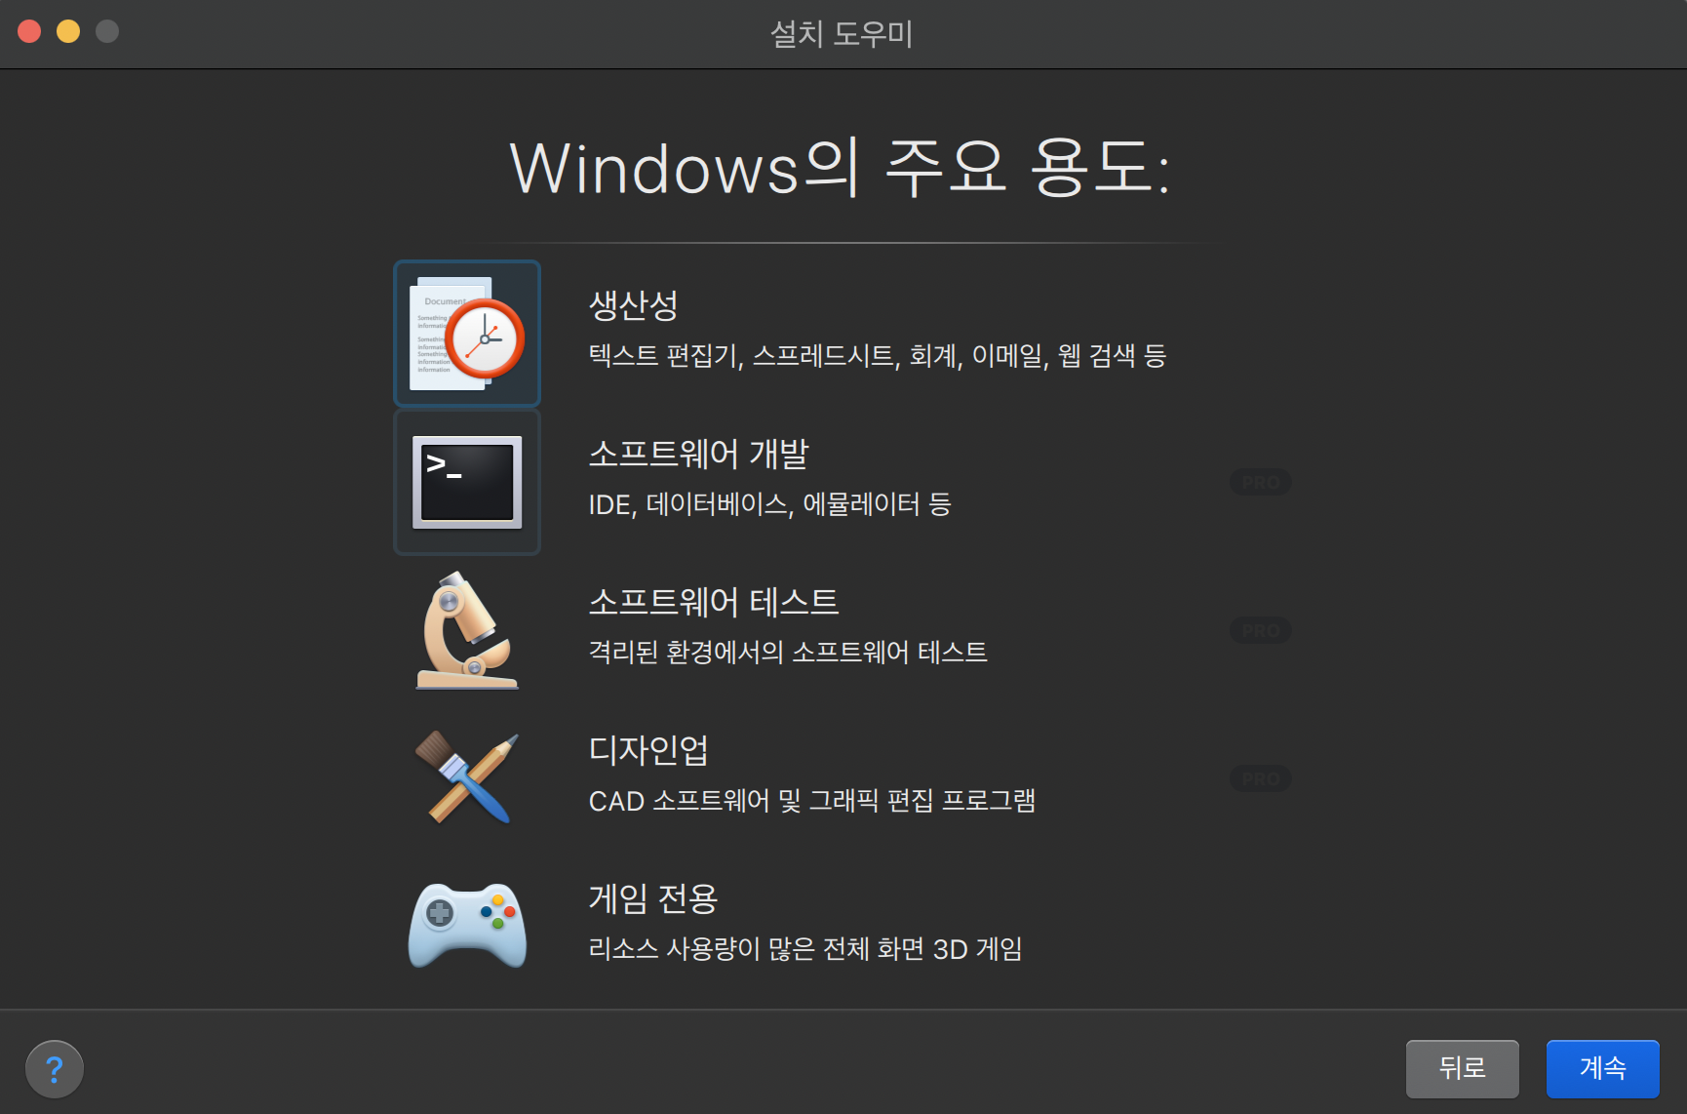Click the 소프트웨어 개발 title text
Screen dimensions: 1687x1114
698,454
